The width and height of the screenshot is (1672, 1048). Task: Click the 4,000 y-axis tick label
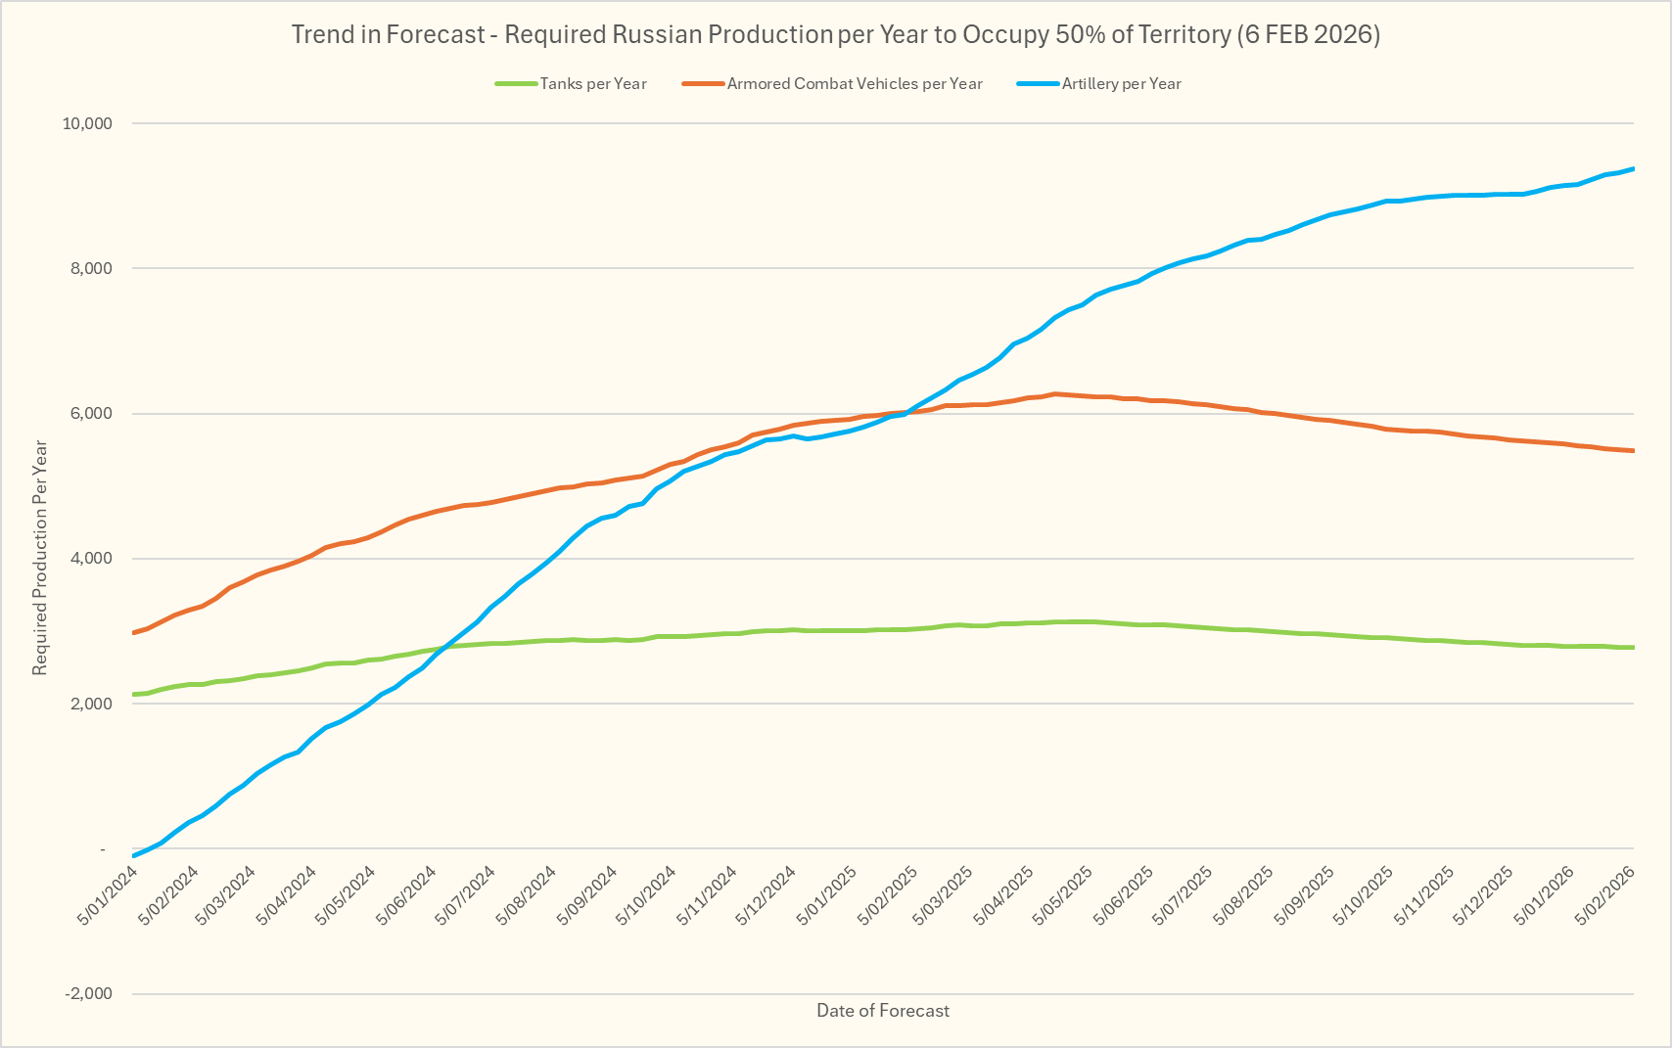91,559
